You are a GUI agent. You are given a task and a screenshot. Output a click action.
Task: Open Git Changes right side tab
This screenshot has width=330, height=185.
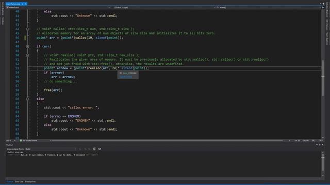point(327,25)
